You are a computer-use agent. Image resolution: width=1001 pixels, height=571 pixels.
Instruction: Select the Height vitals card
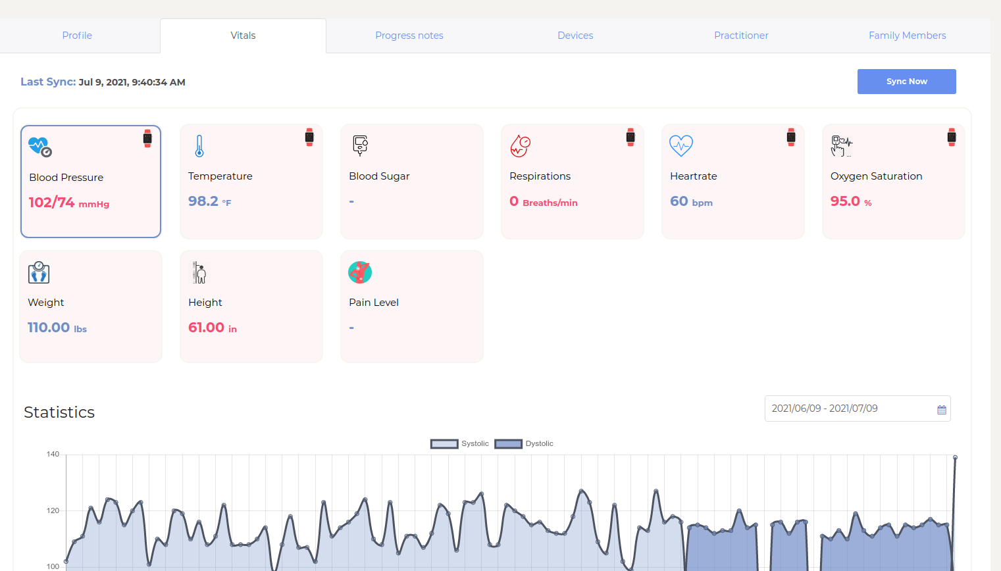(251, 306)
